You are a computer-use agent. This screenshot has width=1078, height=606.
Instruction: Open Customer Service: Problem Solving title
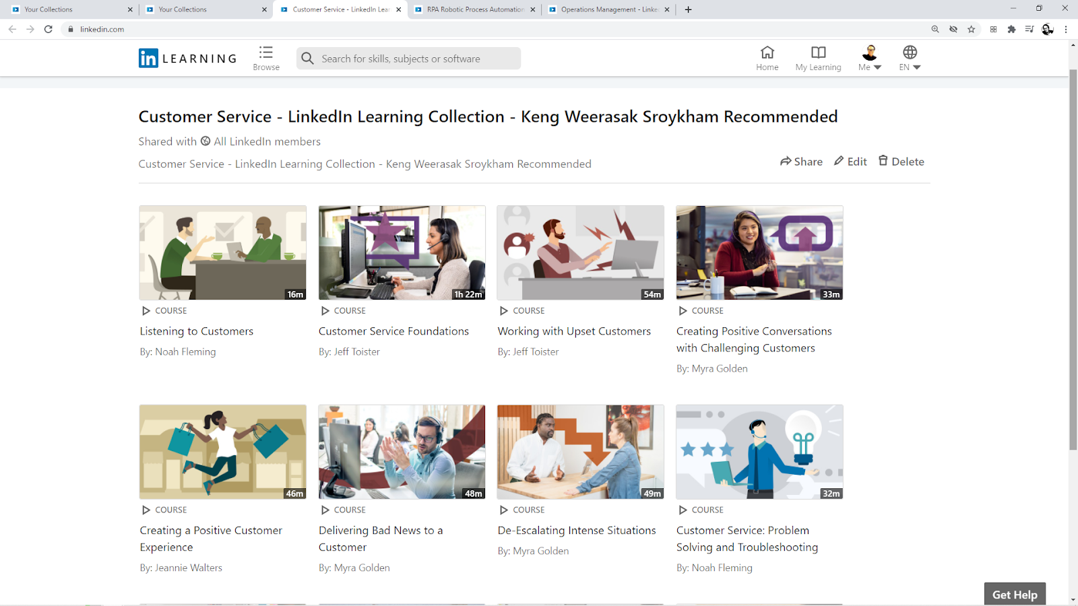[x=747, y=539]
